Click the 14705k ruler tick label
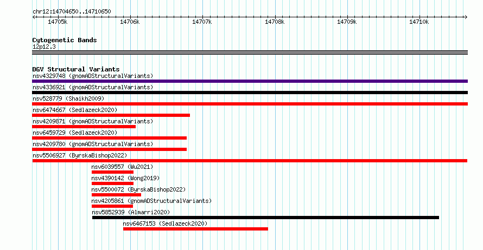Screen dimensions: 483x250 coord(58,22)
